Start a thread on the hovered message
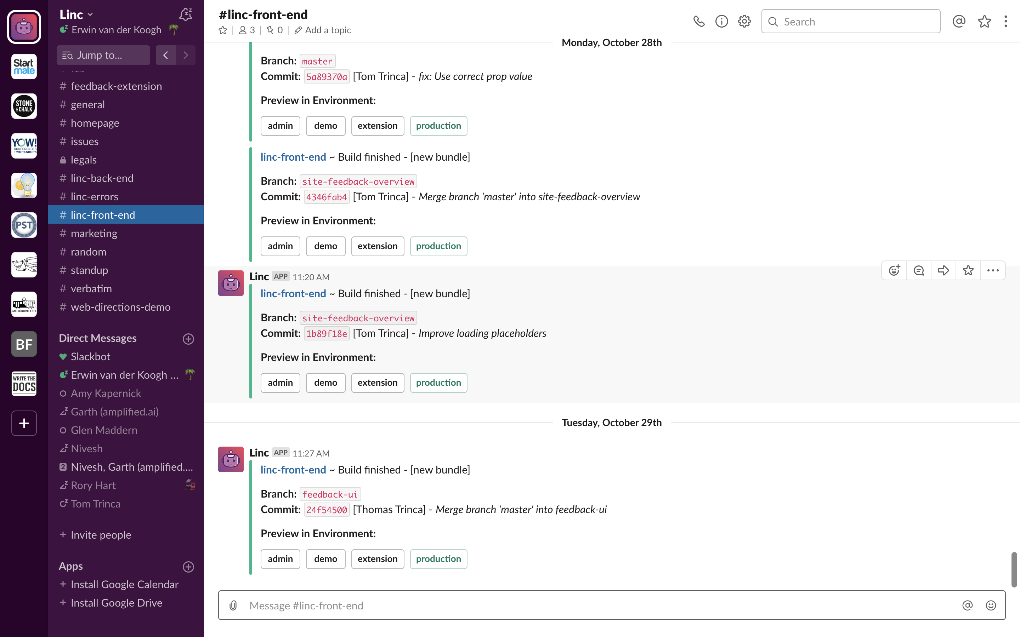The height and width of the screenshot is (637, 1020). 919,270
